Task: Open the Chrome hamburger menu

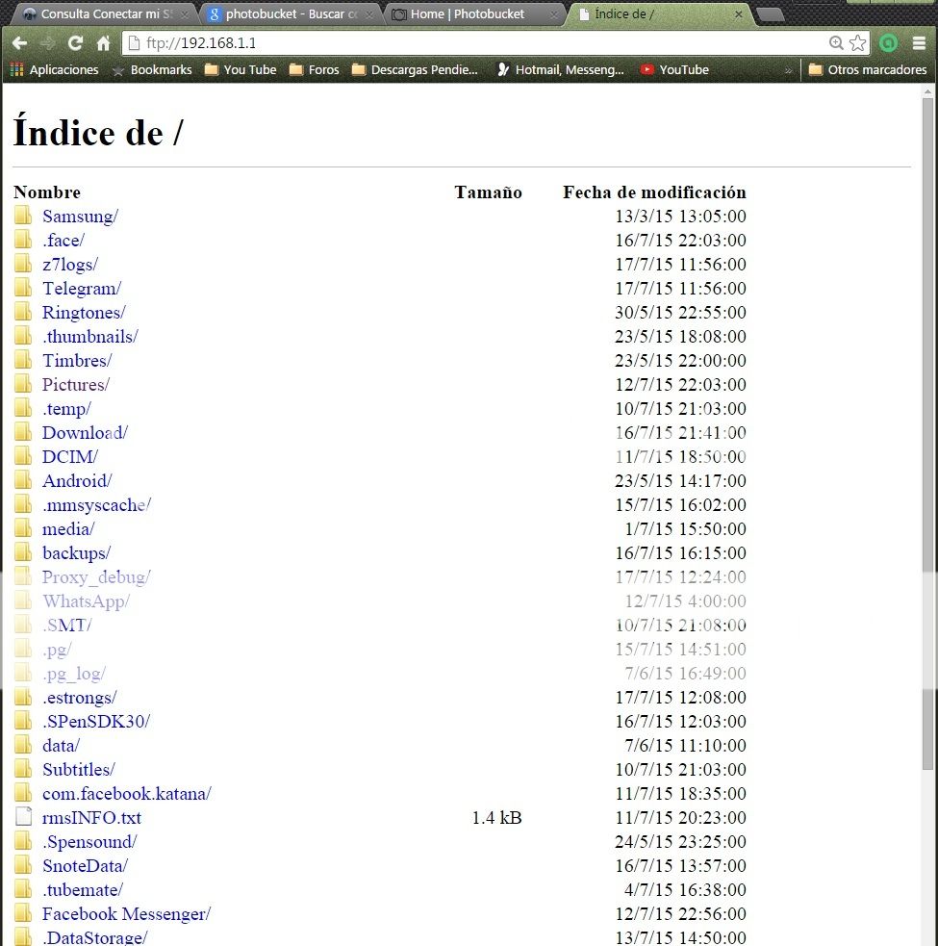Action: pyautogui.click(x=919, y=43)
